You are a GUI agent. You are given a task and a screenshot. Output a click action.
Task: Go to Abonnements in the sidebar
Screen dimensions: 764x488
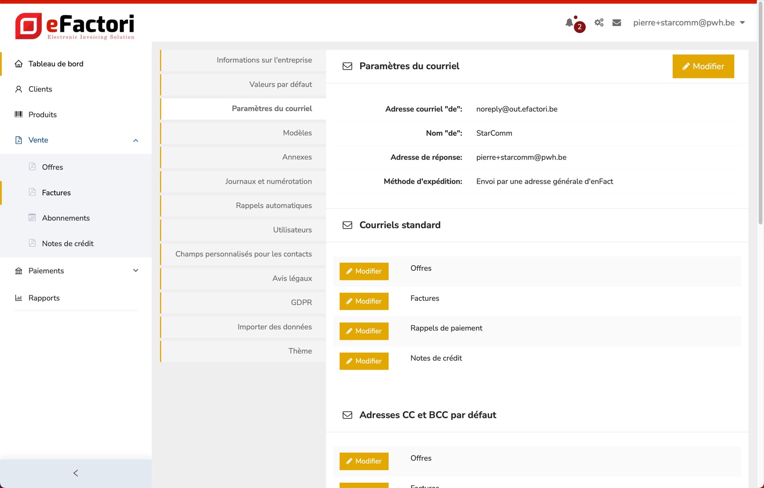pyautogui.click(x=65, y=218)
